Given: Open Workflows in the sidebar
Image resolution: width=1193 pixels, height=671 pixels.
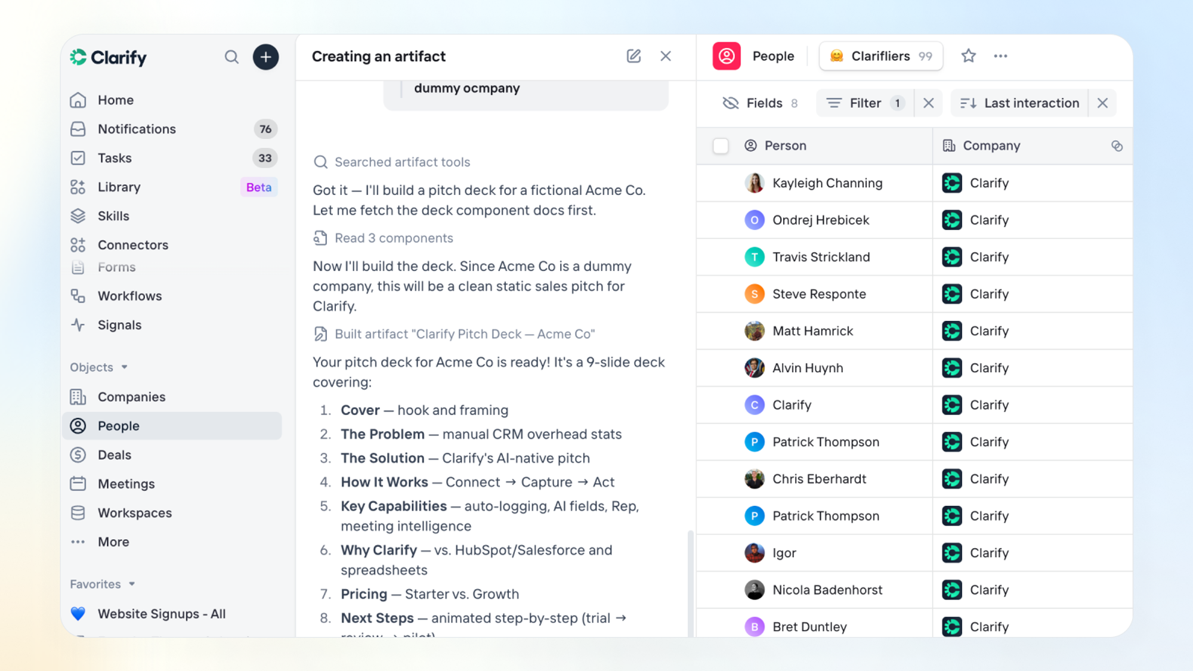Looking at the screenshot, I should 171,296.
